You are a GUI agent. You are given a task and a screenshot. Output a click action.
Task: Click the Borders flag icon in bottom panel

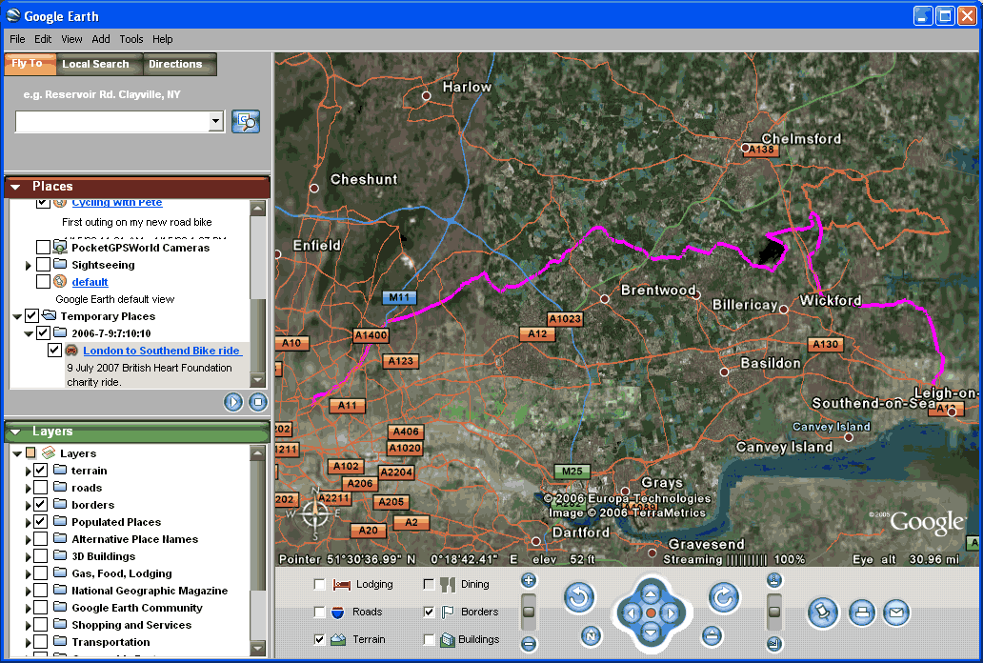[448, 612]
